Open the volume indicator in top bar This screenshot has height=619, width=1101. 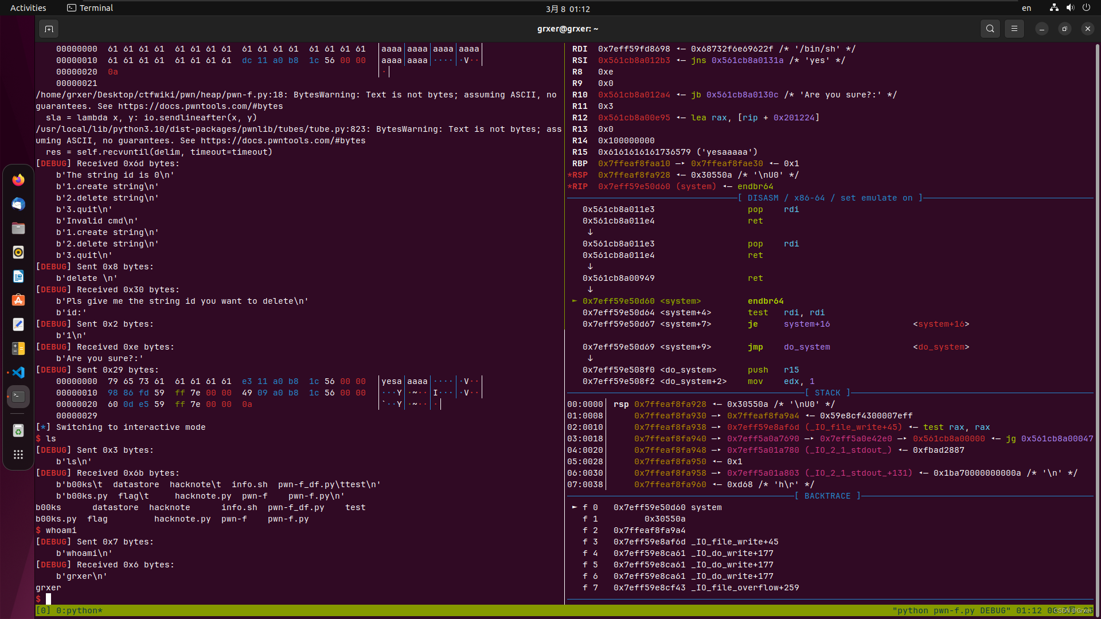(x=1070, y=8)
